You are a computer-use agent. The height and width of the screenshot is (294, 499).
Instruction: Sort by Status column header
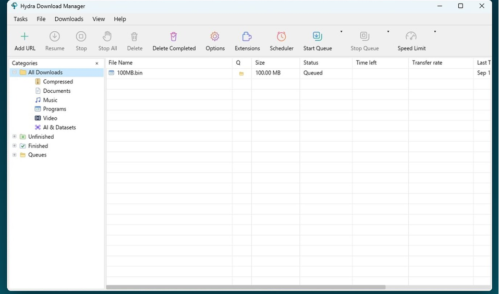(x=326, y=63)
